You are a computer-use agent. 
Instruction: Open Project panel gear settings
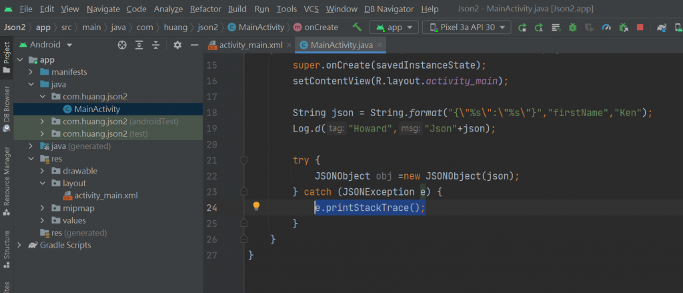click(x=177, y=45)
